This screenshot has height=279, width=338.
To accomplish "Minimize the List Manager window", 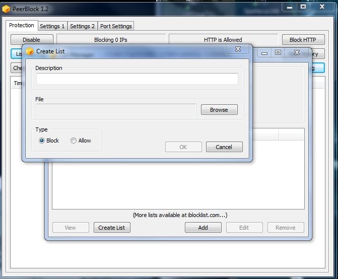I will [264, 53].
